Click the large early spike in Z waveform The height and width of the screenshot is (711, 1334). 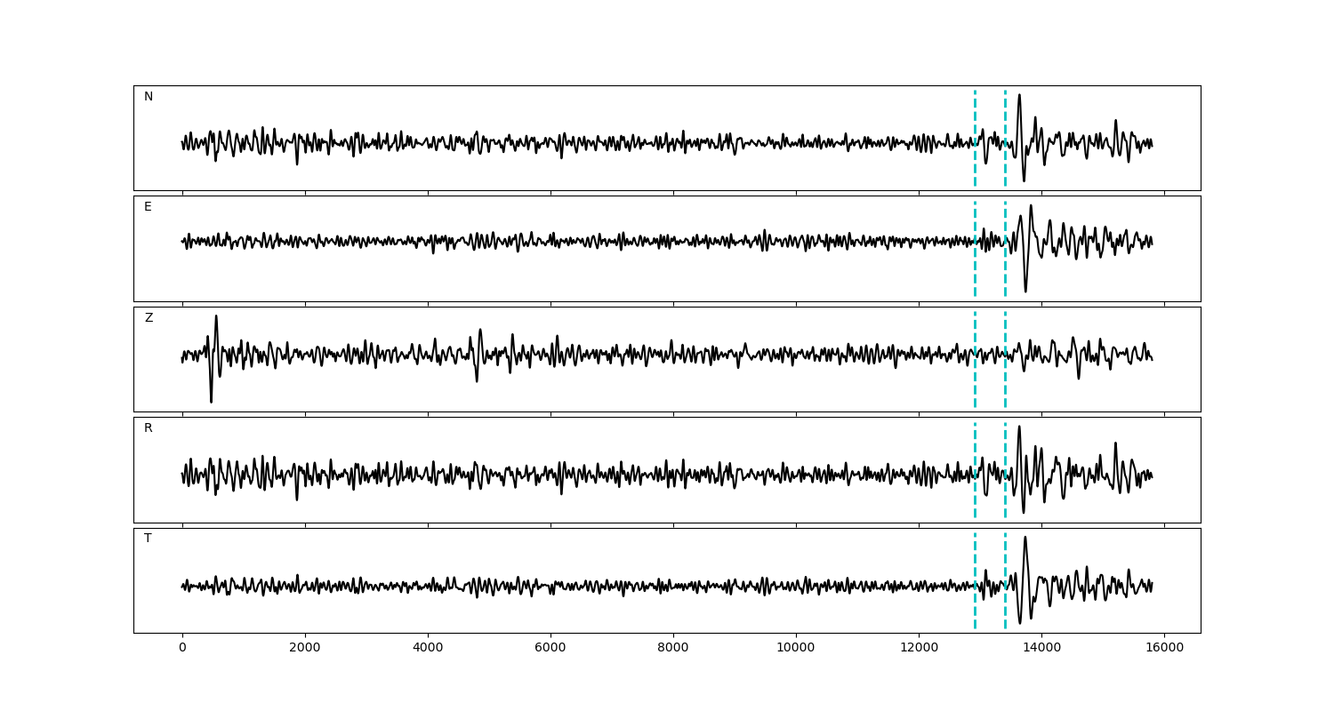[211, 400]
